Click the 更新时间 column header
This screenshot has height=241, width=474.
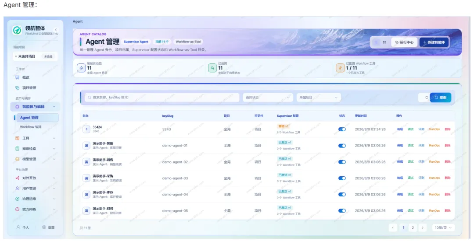point(361,116)
